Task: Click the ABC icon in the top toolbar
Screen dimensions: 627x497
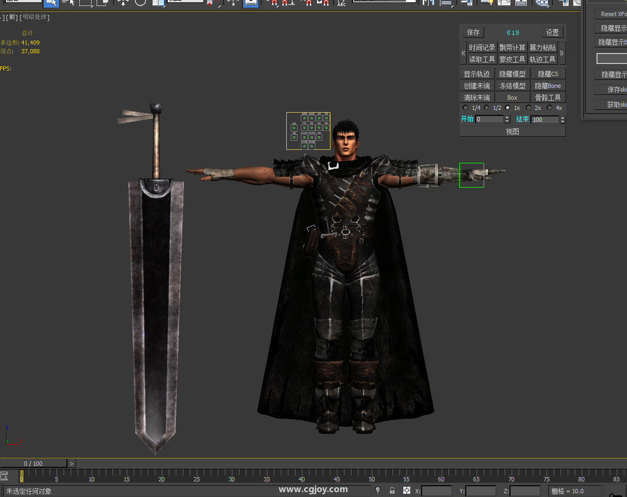Action: click(341, 3)
